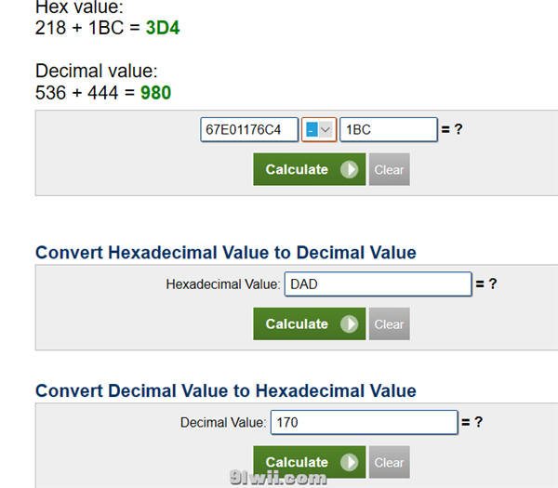The width and height of the screenshot is (558, 488).
Task: Click the Convert Decimal Value to Hexadecimal Value heading
Action: coord(226,391)
